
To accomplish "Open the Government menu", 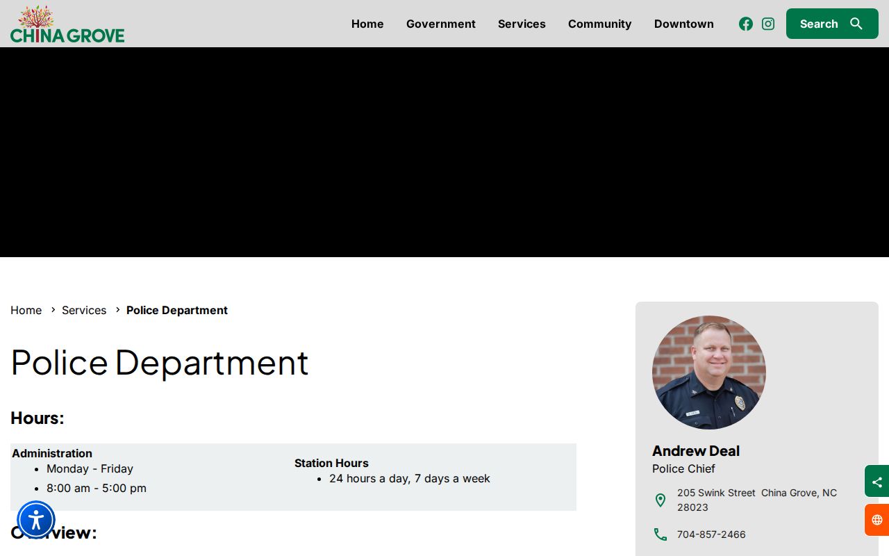I will point(441,24).
